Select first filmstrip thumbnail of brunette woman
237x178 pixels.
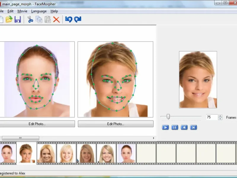point(8,153)
